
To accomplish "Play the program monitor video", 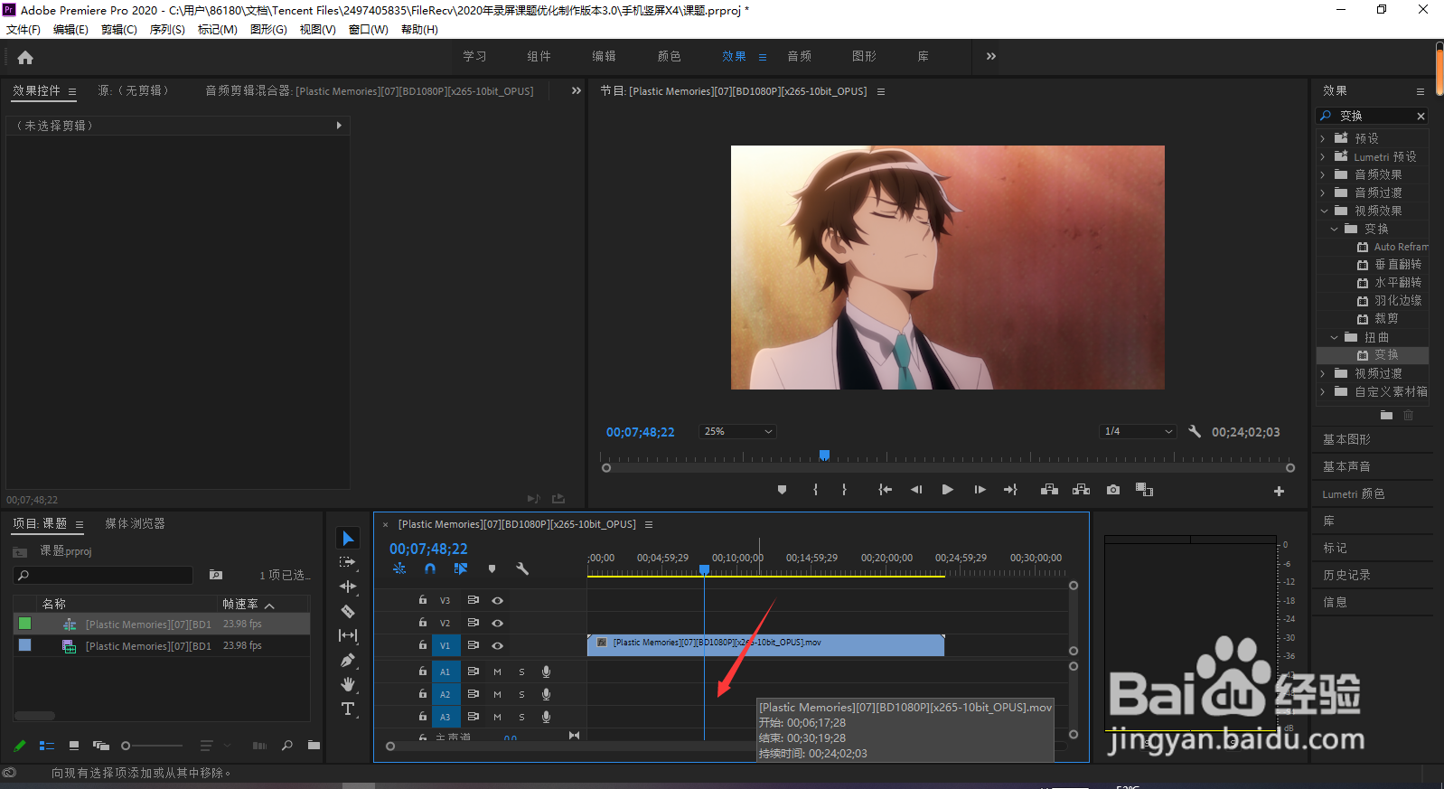I will click(x=947, y=490).
